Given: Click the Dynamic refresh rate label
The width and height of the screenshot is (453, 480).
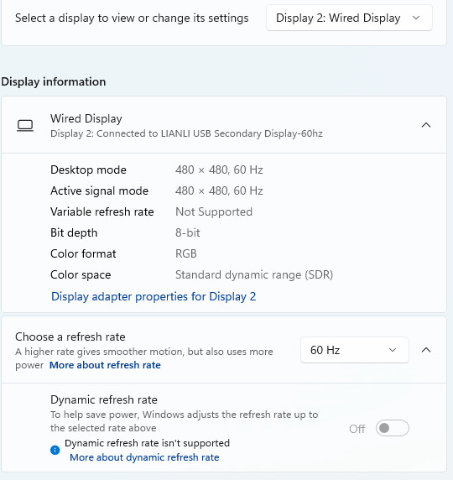Looking at the screenshot, I should 104,399.
